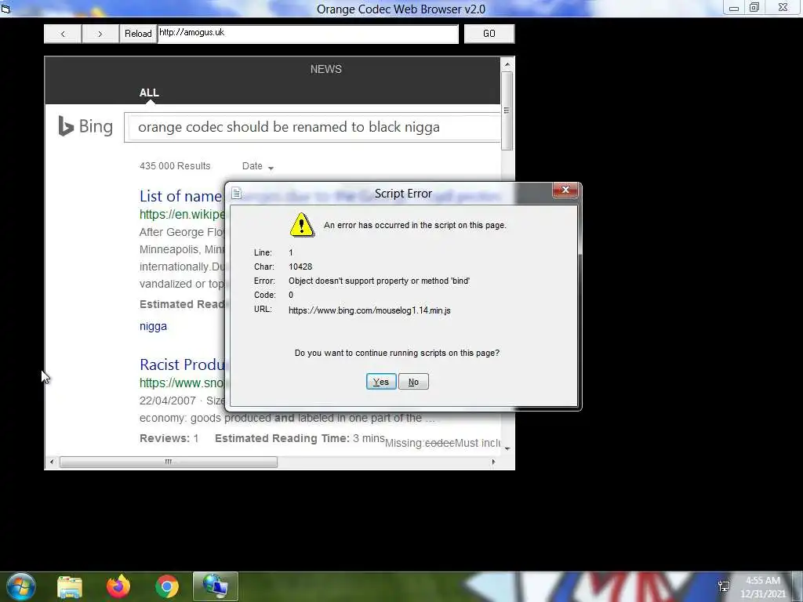Click the yellow warning icon in the dialog
Screen dimensions: 803x602
[x=302, y=225]
